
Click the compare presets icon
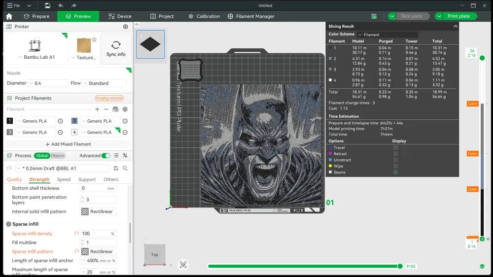[x=125, y=156]
